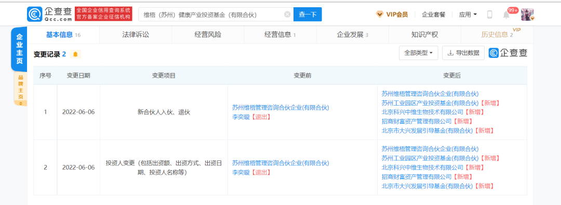Open 苏州维梧管理咨询合伙企业 in row 1 变更后
The image size is (561, 205).
tap(430, 94)
